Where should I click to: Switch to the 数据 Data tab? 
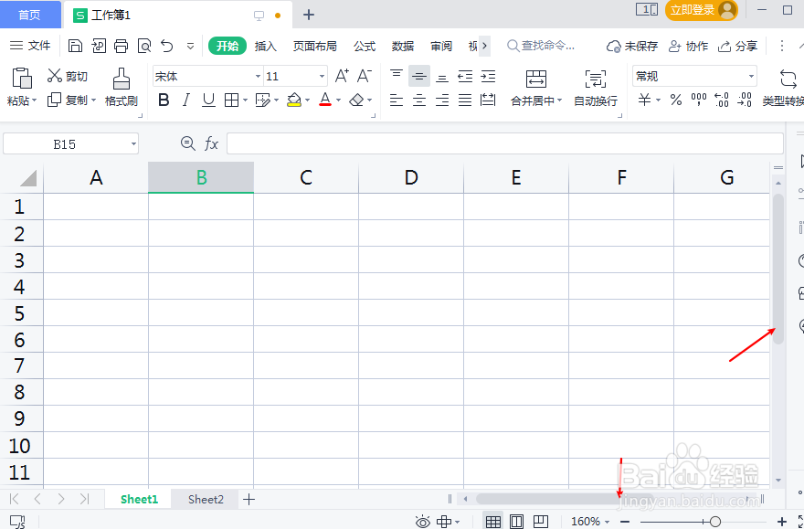[403, 46]
